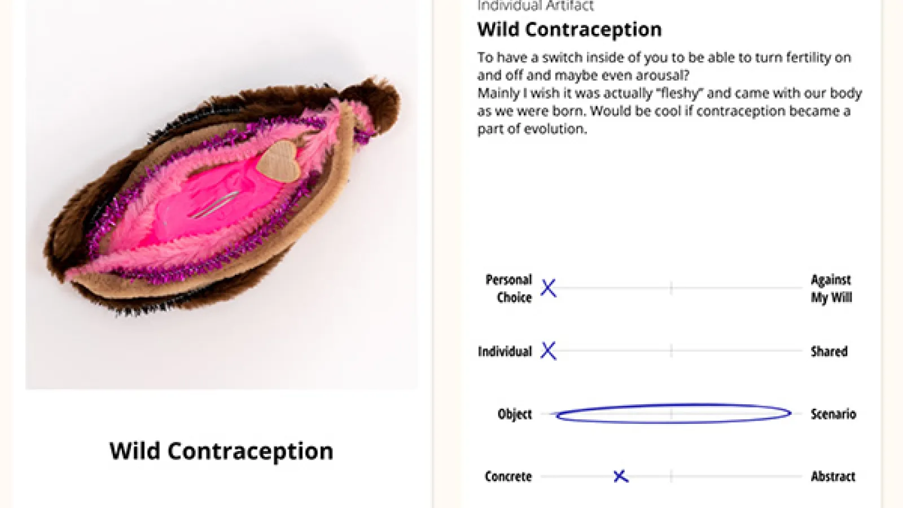Click the description paragraph about fertility switch
Viewport: 903px width, 508px height.
coord(669,93)
